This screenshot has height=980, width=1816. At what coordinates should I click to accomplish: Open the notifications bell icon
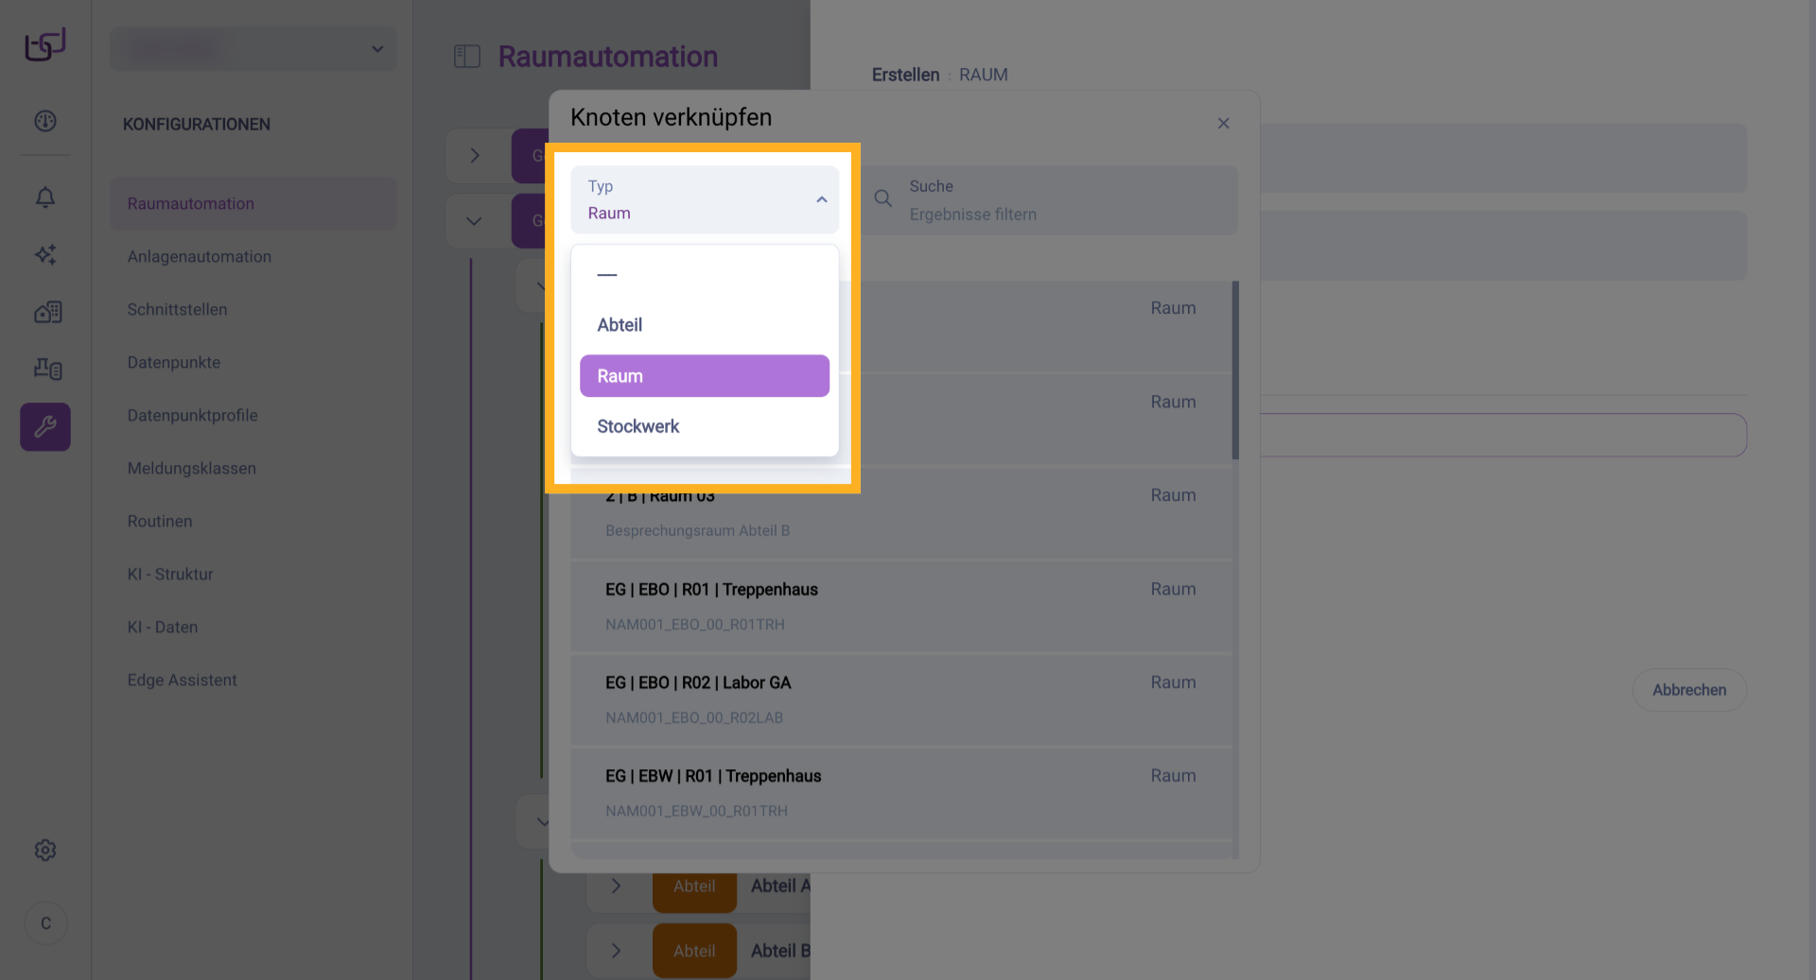45,198
